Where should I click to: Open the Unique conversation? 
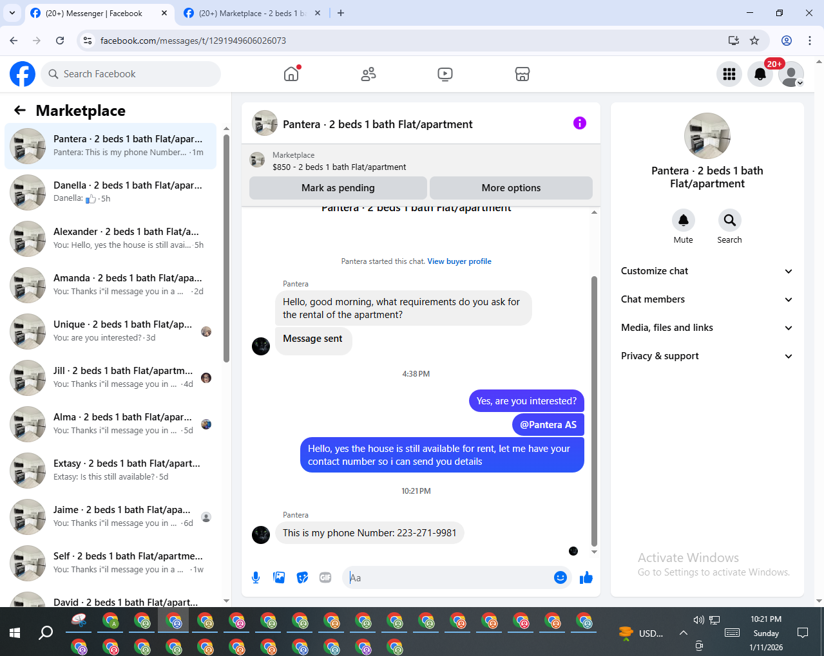point(110,332)
